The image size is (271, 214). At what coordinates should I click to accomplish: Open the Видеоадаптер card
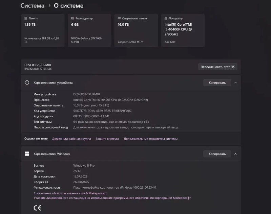(x=89, y=30)
